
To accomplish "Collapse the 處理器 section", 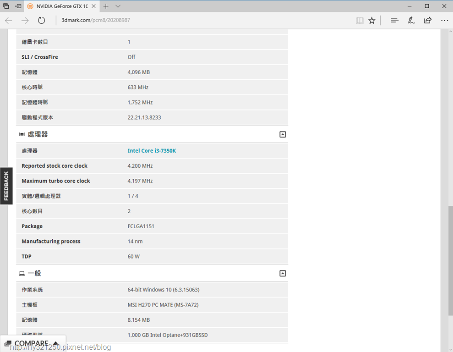I will 283,134.
